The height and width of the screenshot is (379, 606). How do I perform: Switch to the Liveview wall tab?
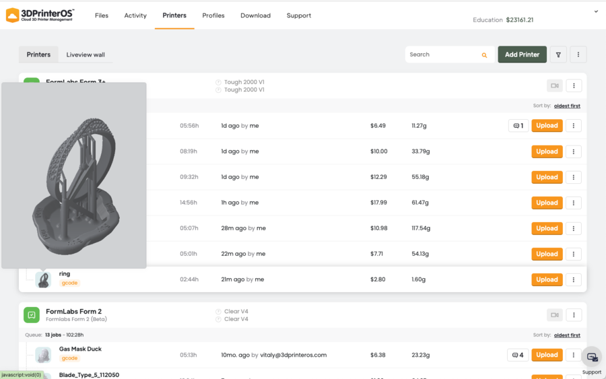click(86, 55)
